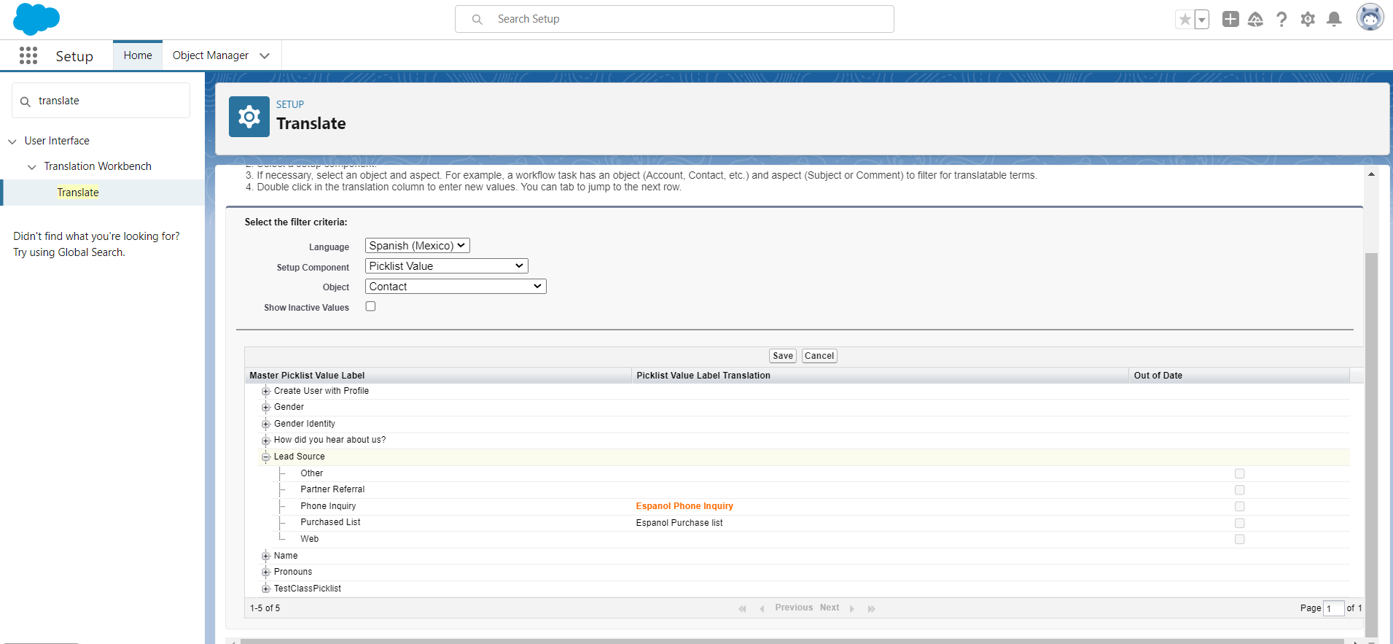
Task: Open the Language dropdown
Action: pos(417,246)
